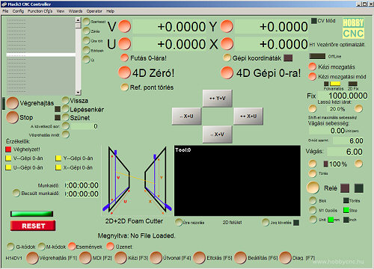Screen dimensions: 374x269
Task: Click the red RESET button
Action: (x=33, y=226)
